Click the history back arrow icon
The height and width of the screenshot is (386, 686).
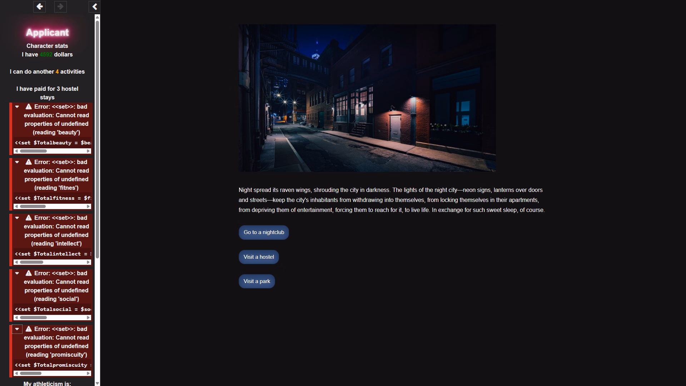(x=40, y=6)
